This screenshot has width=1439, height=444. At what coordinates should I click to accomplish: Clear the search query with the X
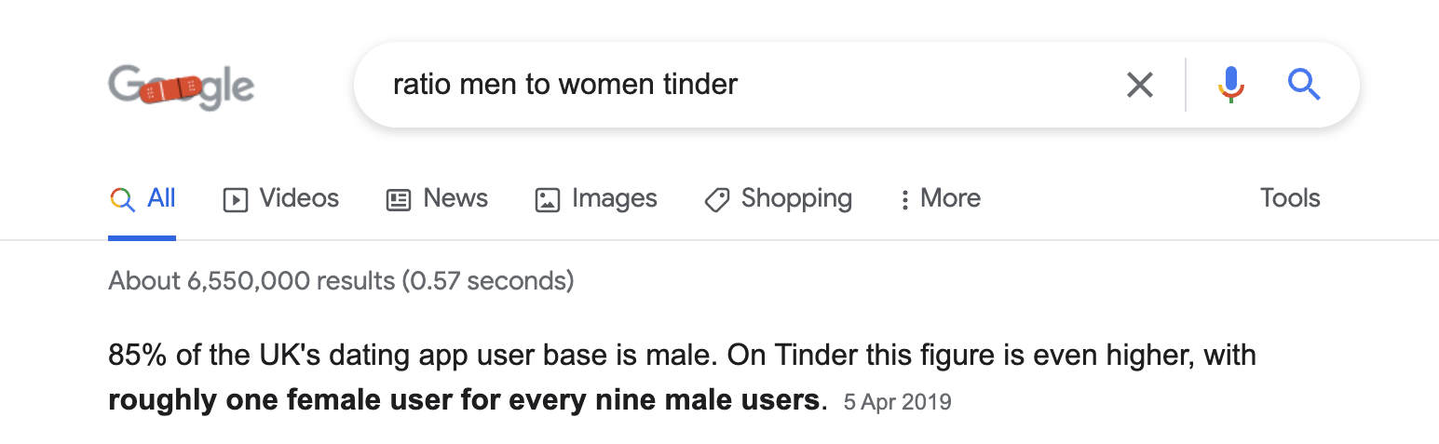[1140, 85]
